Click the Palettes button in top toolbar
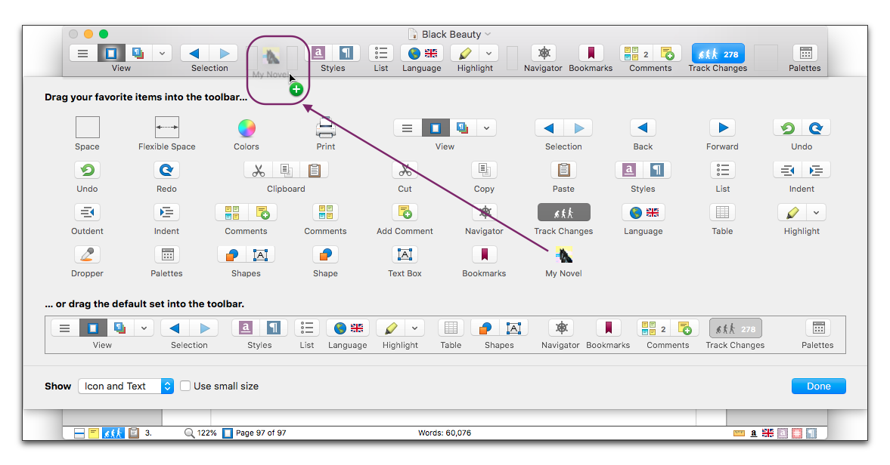The width and height of the screenshot is (890, 465). point(805,54)
